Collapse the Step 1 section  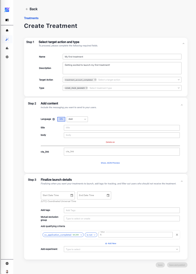click(183, 44)
